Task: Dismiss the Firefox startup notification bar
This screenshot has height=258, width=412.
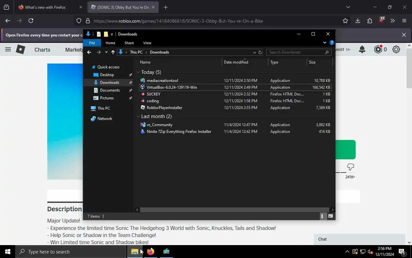Action: pyautogui.click(x=404, y=35)
